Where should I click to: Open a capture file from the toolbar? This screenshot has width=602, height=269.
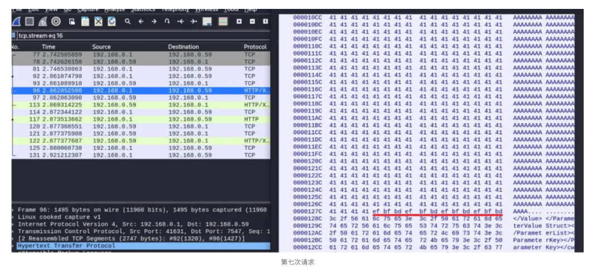click(x=72, y=22)
